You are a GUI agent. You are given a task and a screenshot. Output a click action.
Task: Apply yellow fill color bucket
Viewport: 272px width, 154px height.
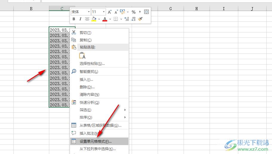click(x=94, y=19)
